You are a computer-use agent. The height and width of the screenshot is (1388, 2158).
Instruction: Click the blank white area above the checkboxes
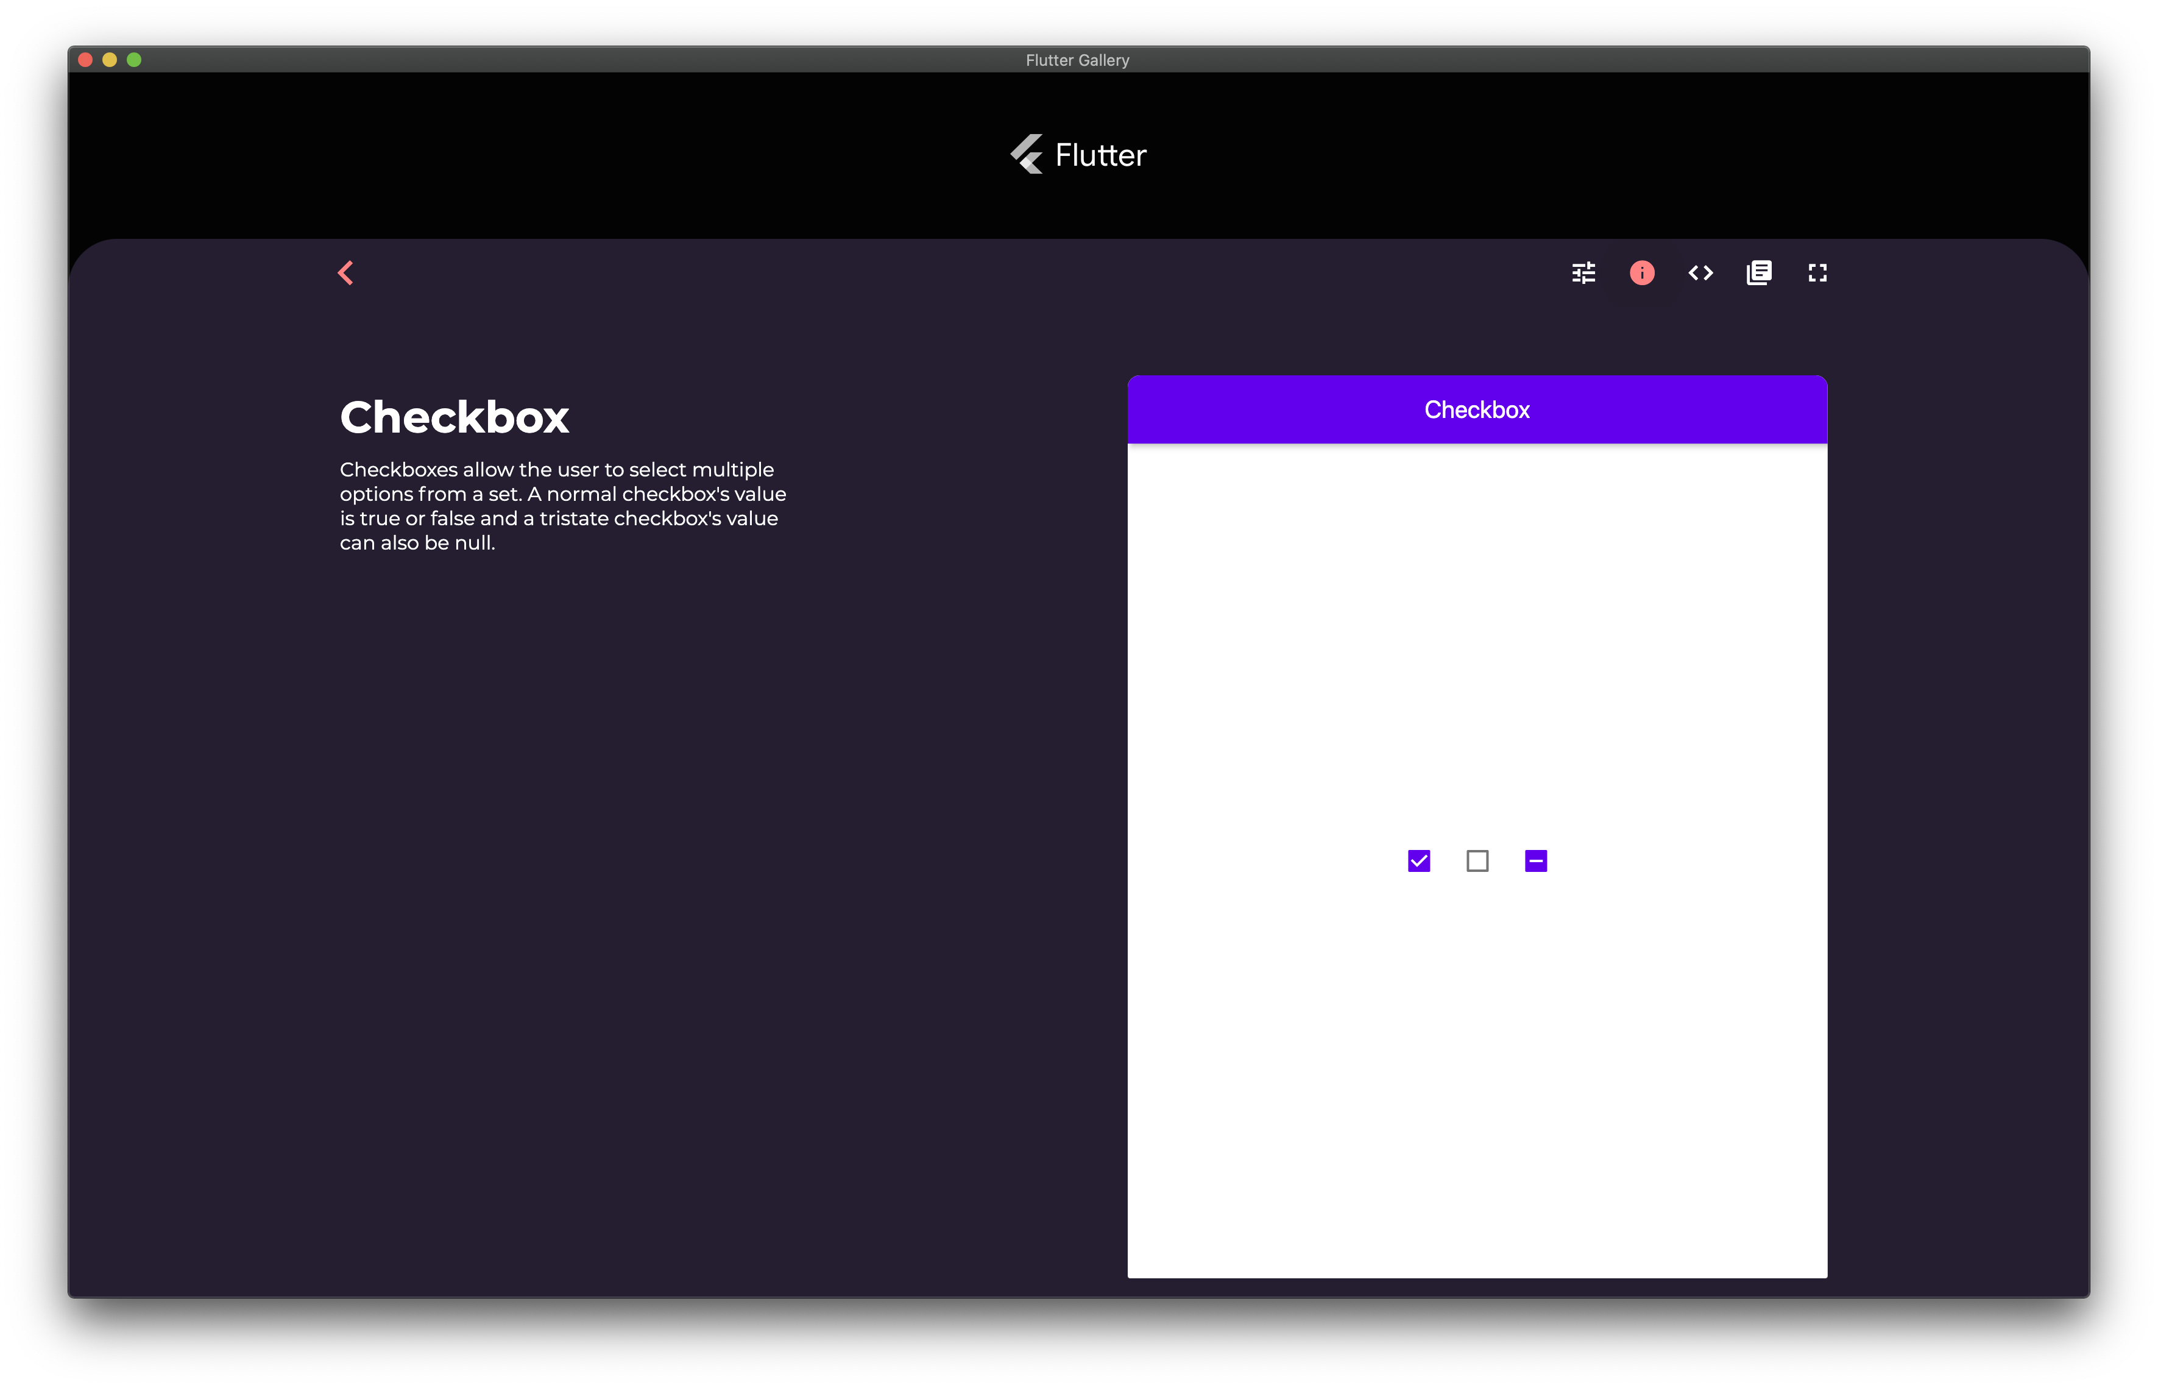(1477, 631)
